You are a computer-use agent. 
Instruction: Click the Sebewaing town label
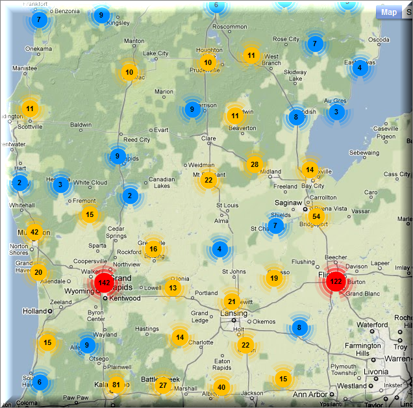(364, 153)
